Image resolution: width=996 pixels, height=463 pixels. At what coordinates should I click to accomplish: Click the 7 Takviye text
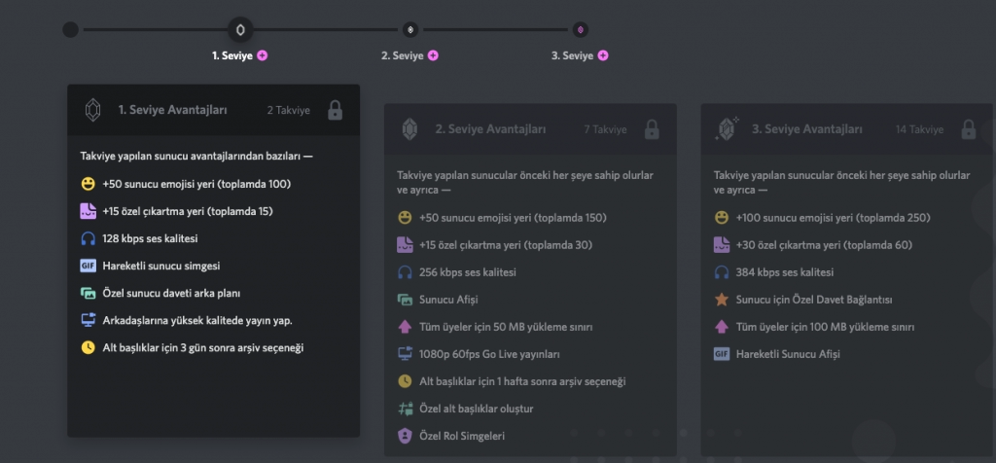605,129
